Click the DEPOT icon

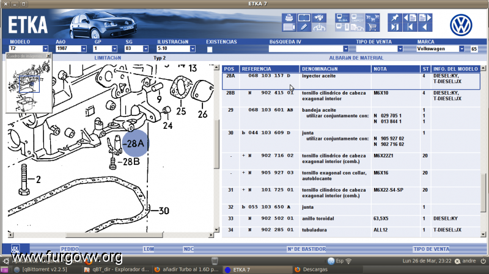point(358,18)
